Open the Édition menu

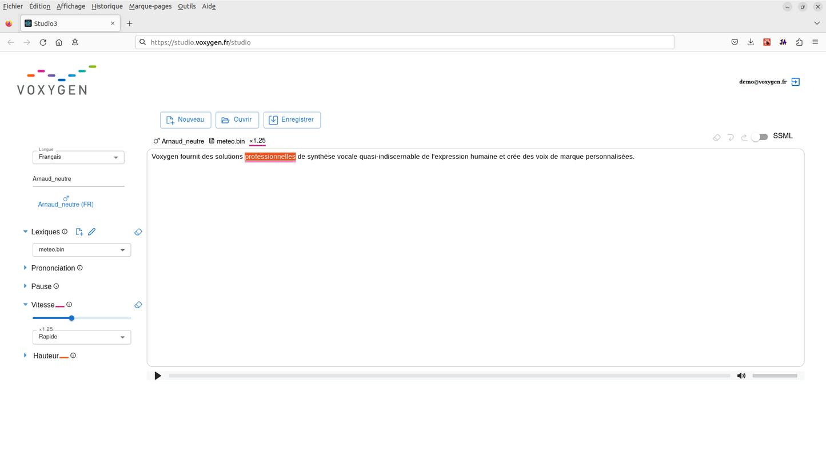[40, 6]
